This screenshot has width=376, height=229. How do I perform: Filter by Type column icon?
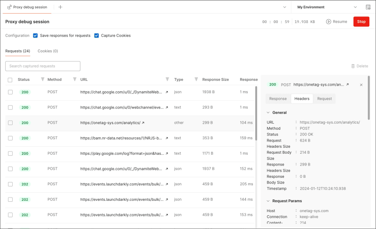click(196, 79)
